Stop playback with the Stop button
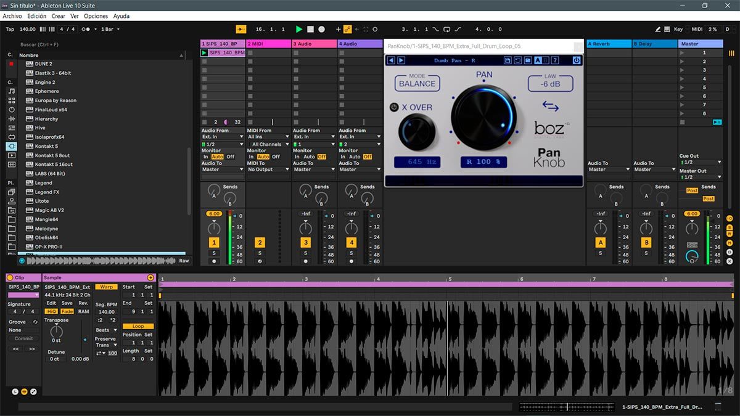Screen dimensions: 740x416 tap(310, 29)
